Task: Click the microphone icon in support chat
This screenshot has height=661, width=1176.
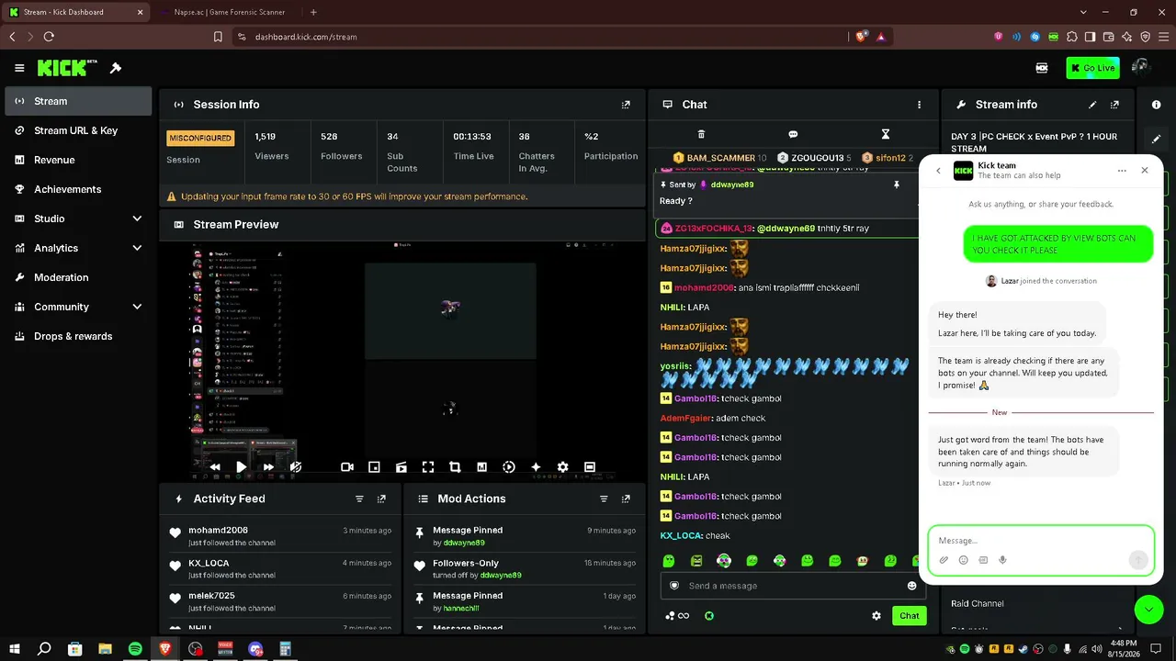Action: pos(1002,560)
